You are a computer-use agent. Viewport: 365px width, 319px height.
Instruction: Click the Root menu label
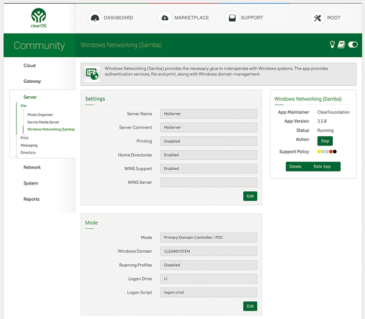pyautogui.click(x=333, y=18)
